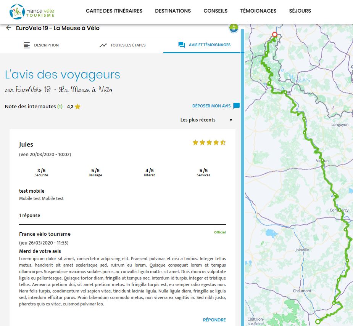Click the blue vertical scrollbar beside the map
The image size is (353, 326).
pos(242,171)
